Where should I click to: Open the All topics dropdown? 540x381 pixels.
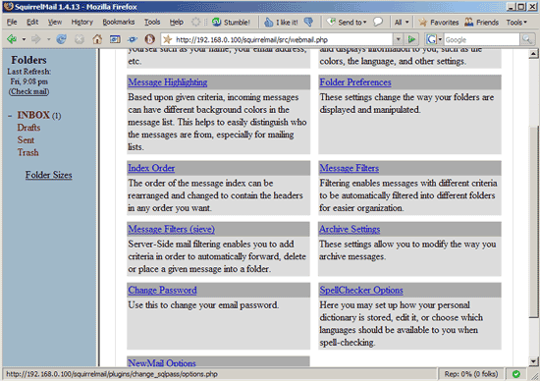click(x=402, y=22)
